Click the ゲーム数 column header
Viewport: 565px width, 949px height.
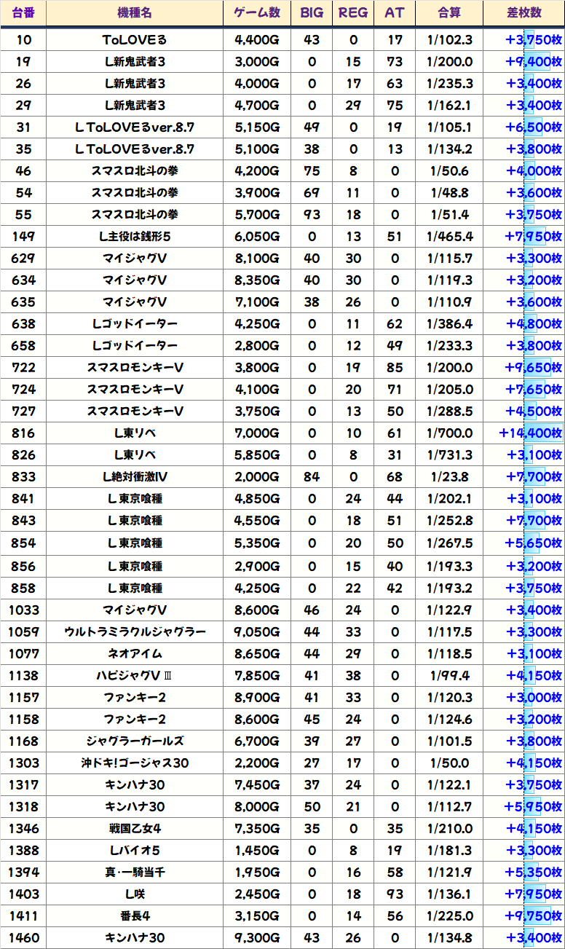pyautogui.click(x=257, y=13)
